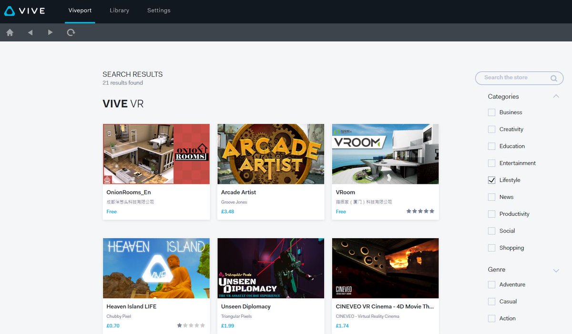572x334 pixels.
Task: Click Heaven Island LIFE star rating
Action: click(191, 325)
